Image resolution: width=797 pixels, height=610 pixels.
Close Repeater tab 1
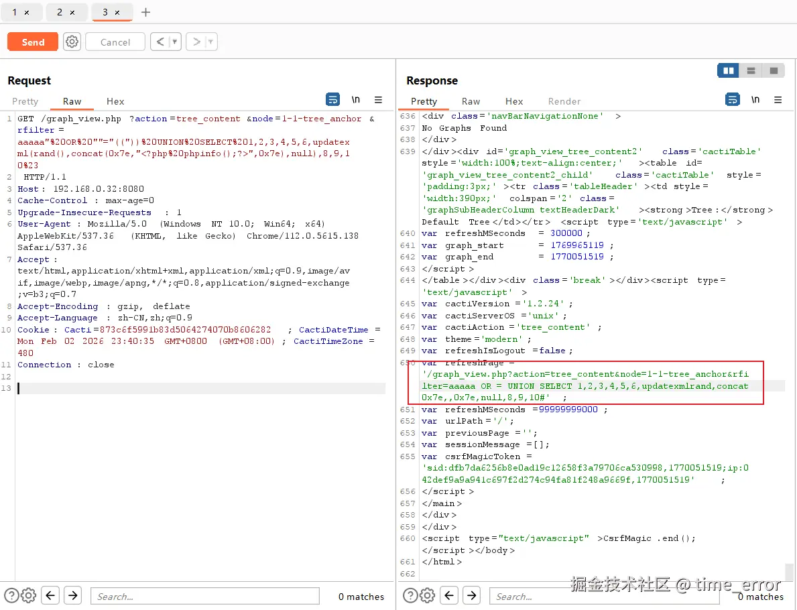pos(27,13)
